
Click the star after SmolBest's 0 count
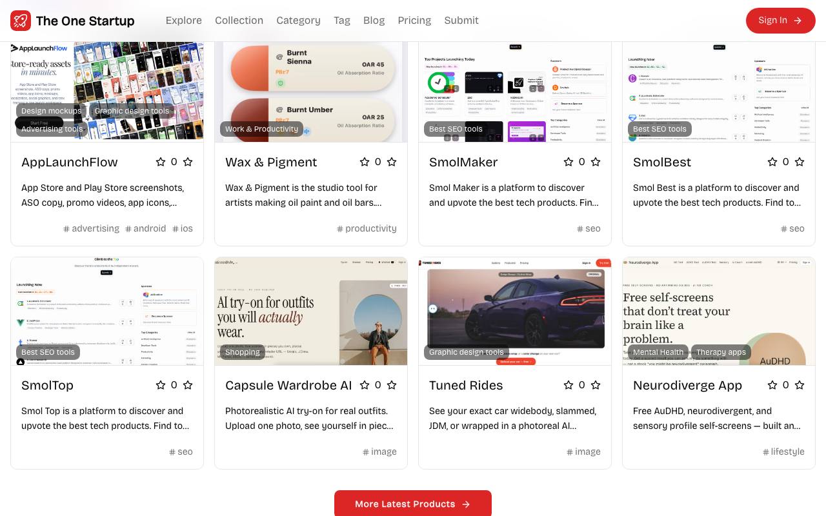pyautogui.click(x=800, y=162)
